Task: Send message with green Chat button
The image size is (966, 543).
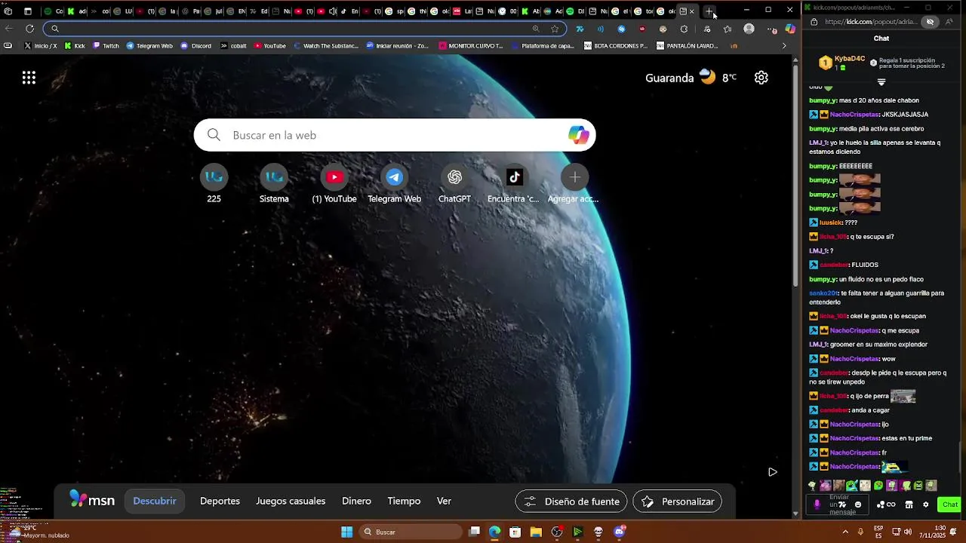Action: pos(949,505)
